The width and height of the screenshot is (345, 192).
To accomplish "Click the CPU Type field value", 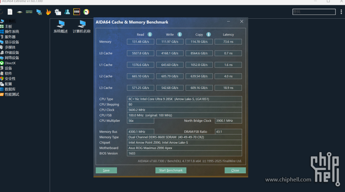I will click(x=184, y=99).
